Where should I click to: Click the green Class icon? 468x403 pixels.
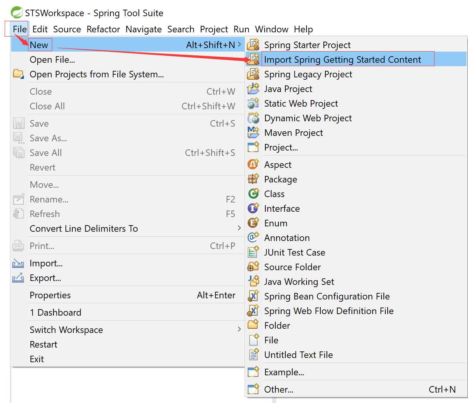click(x=253, y=194)
